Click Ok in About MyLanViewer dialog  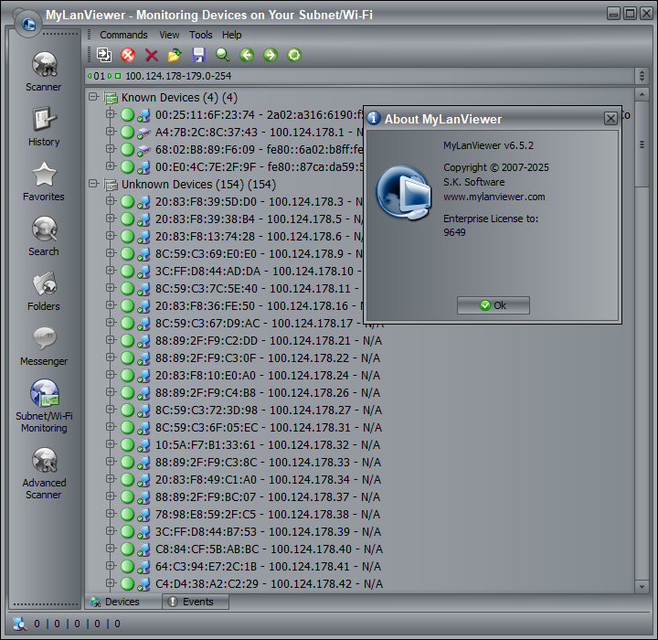[493, 305]
